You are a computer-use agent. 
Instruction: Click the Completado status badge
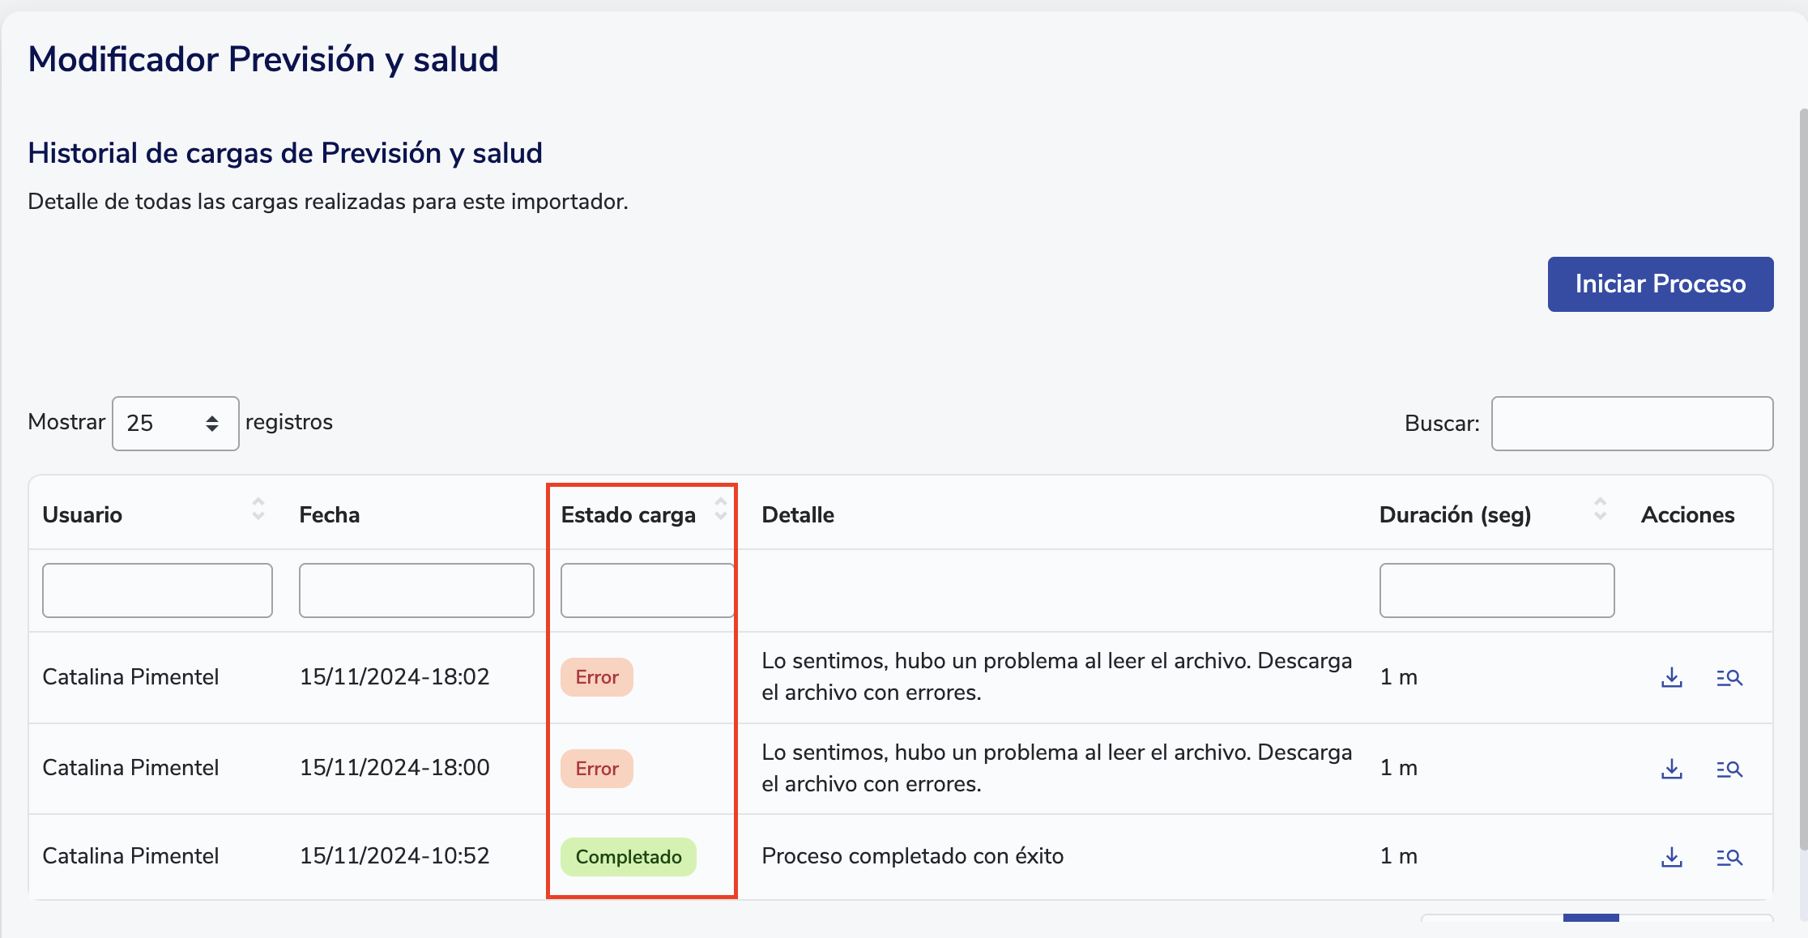(x=629, y=857)
